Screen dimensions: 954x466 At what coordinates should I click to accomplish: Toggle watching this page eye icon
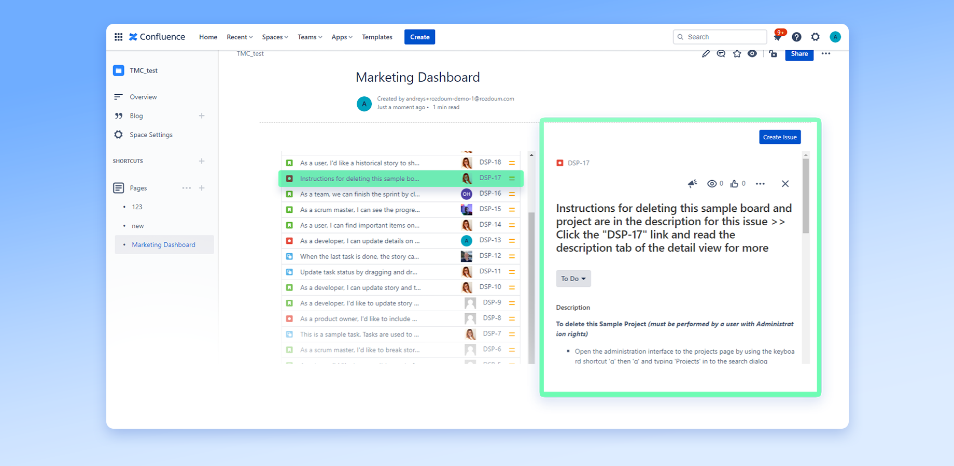tap(752, 54)
